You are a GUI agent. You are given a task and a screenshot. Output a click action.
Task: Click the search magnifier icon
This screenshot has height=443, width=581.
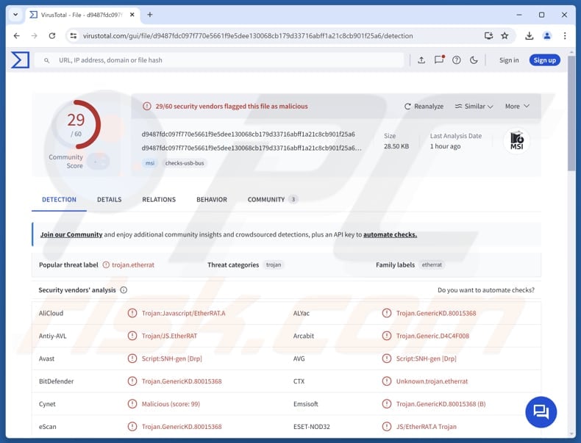(x=46, y=60)
